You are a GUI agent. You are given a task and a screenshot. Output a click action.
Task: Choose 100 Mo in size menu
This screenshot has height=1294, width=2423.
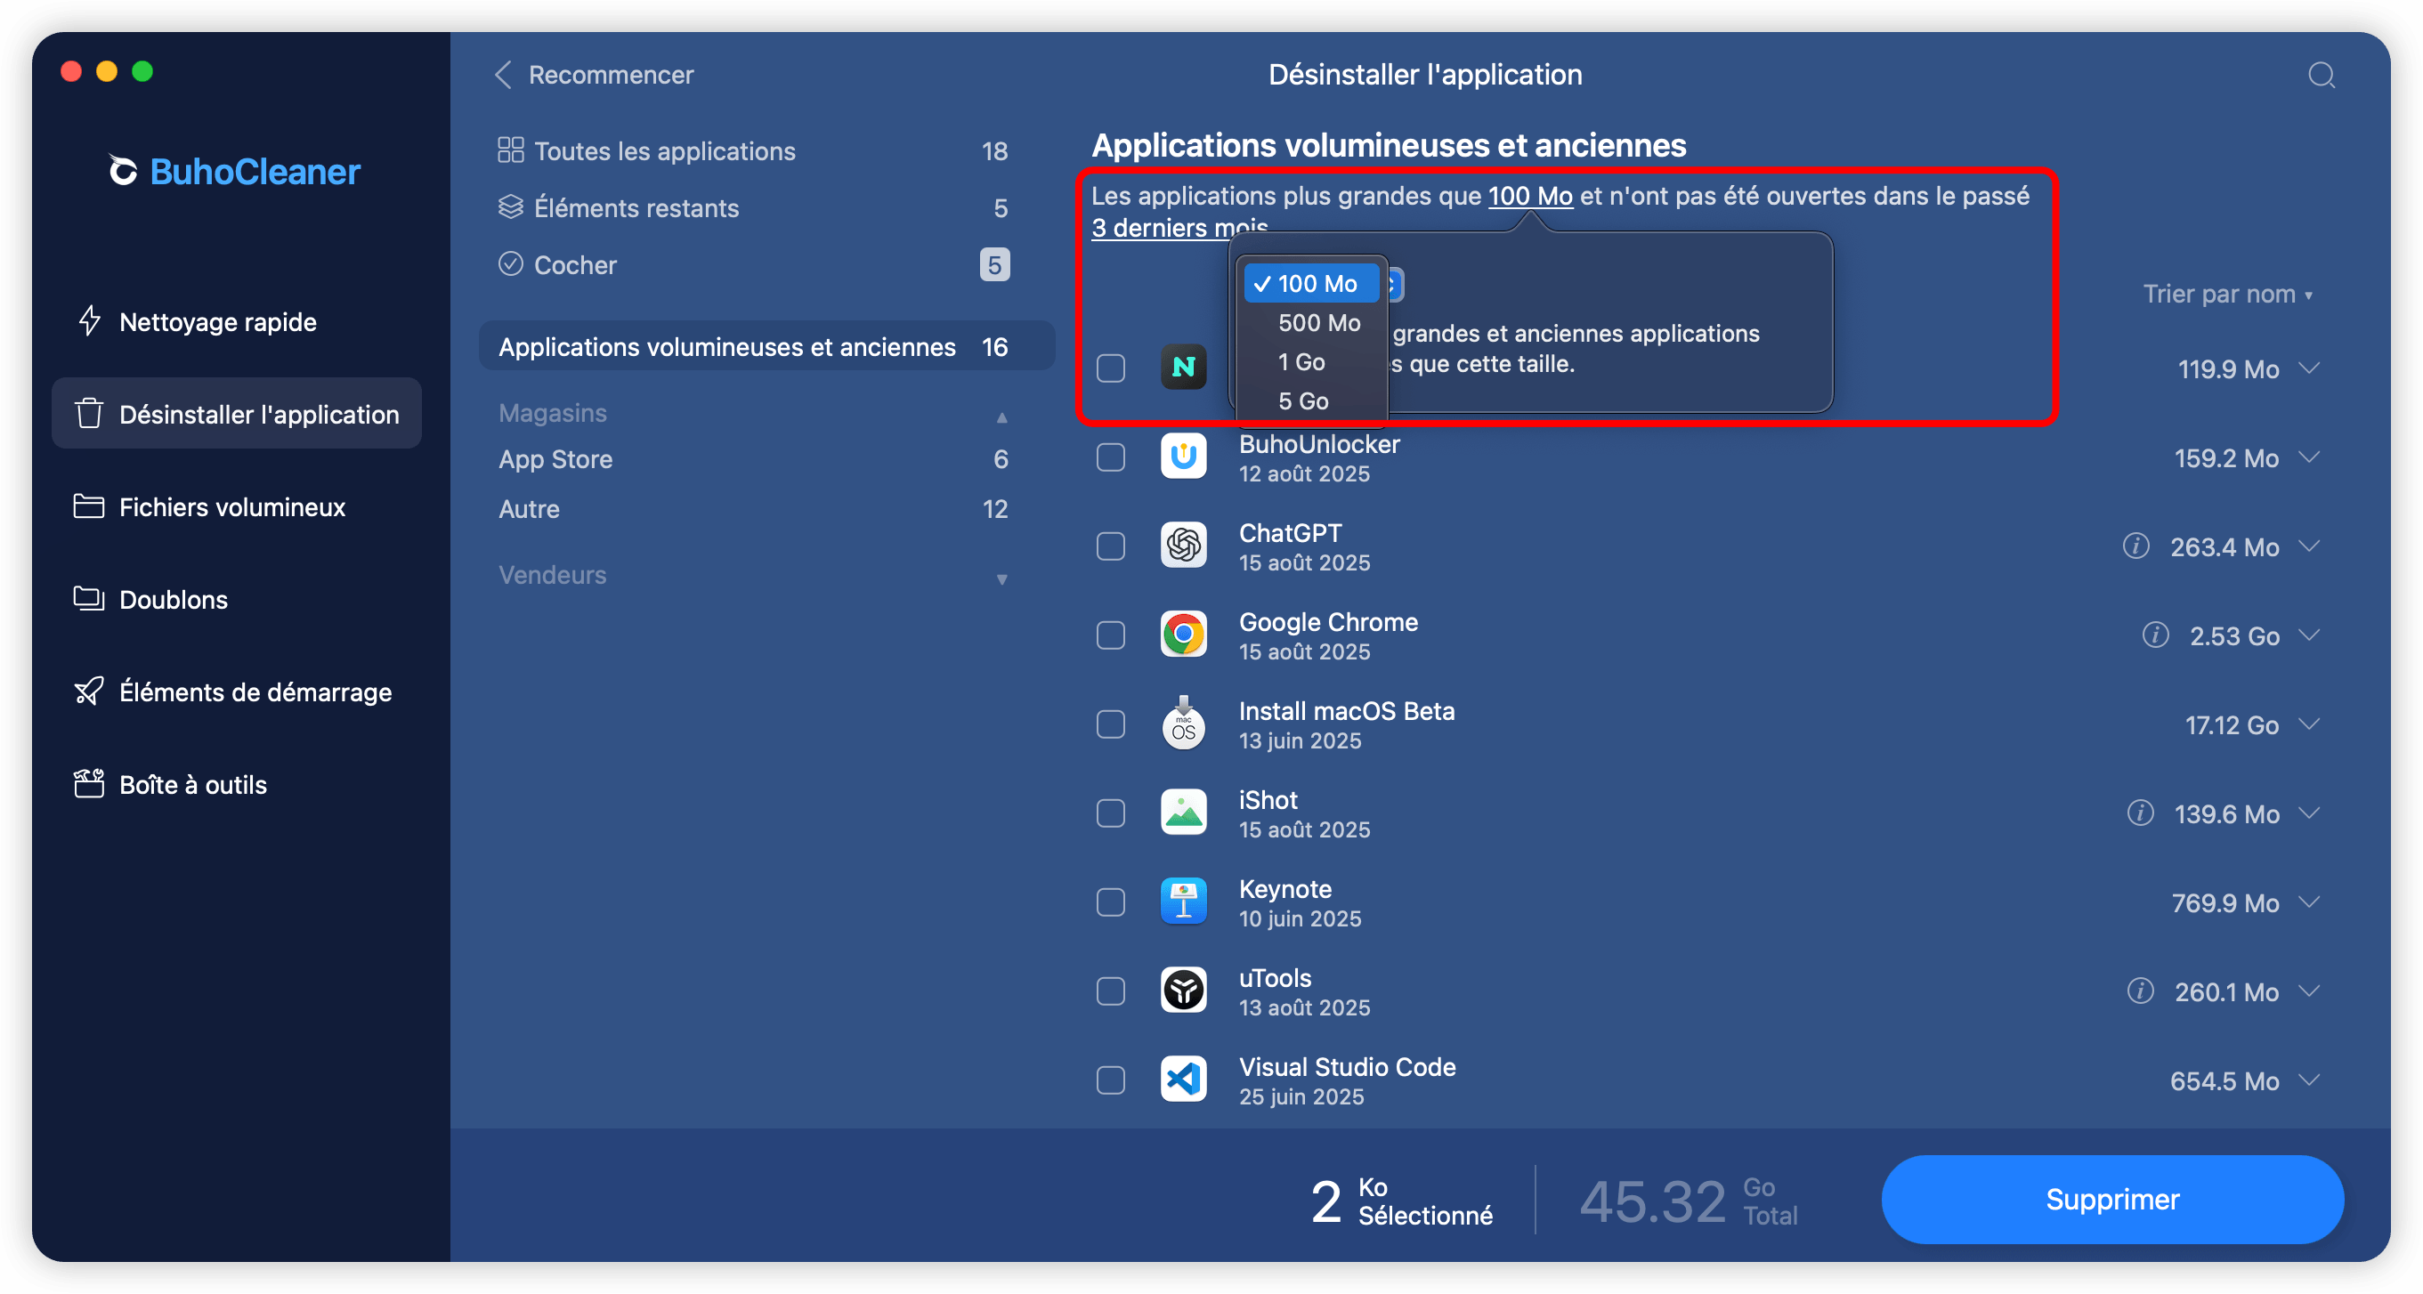[x=1312, y=283]
